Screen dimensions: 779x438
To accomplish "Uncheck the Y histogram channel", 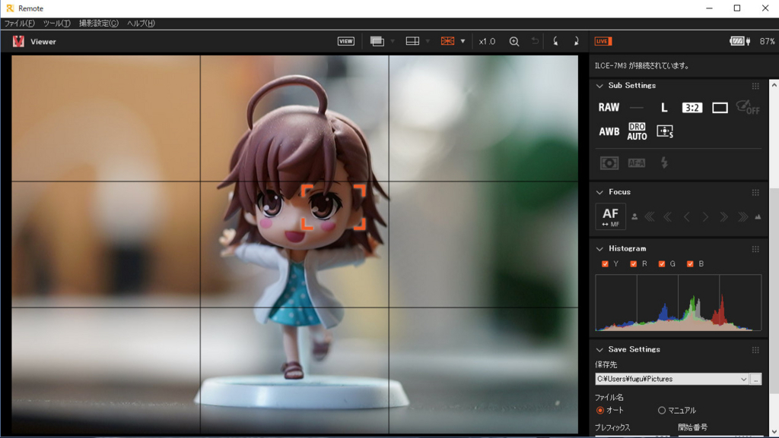I will tap(605, 264).
